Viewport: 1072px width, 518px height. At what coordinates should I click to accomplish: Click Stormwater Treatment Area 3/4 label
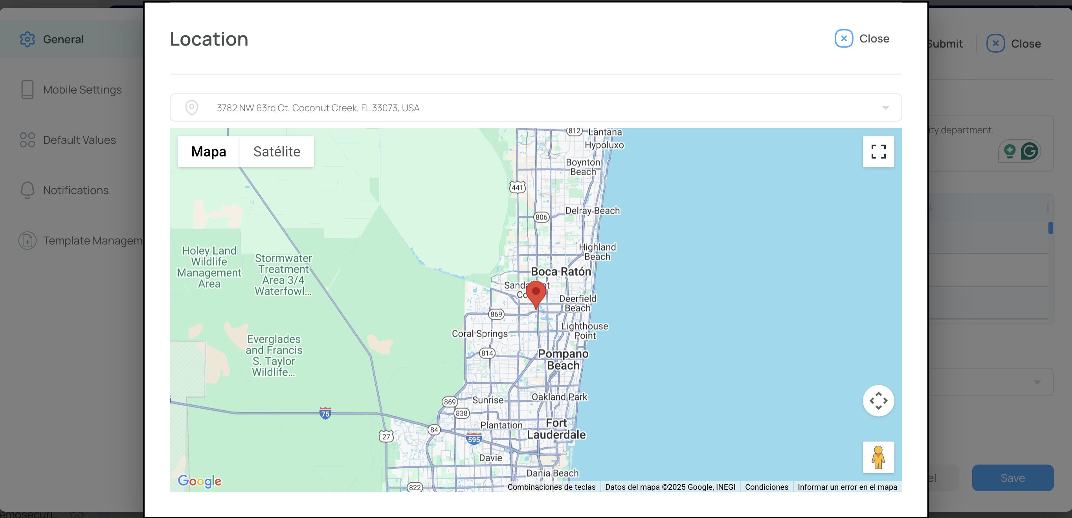[283, 275]
